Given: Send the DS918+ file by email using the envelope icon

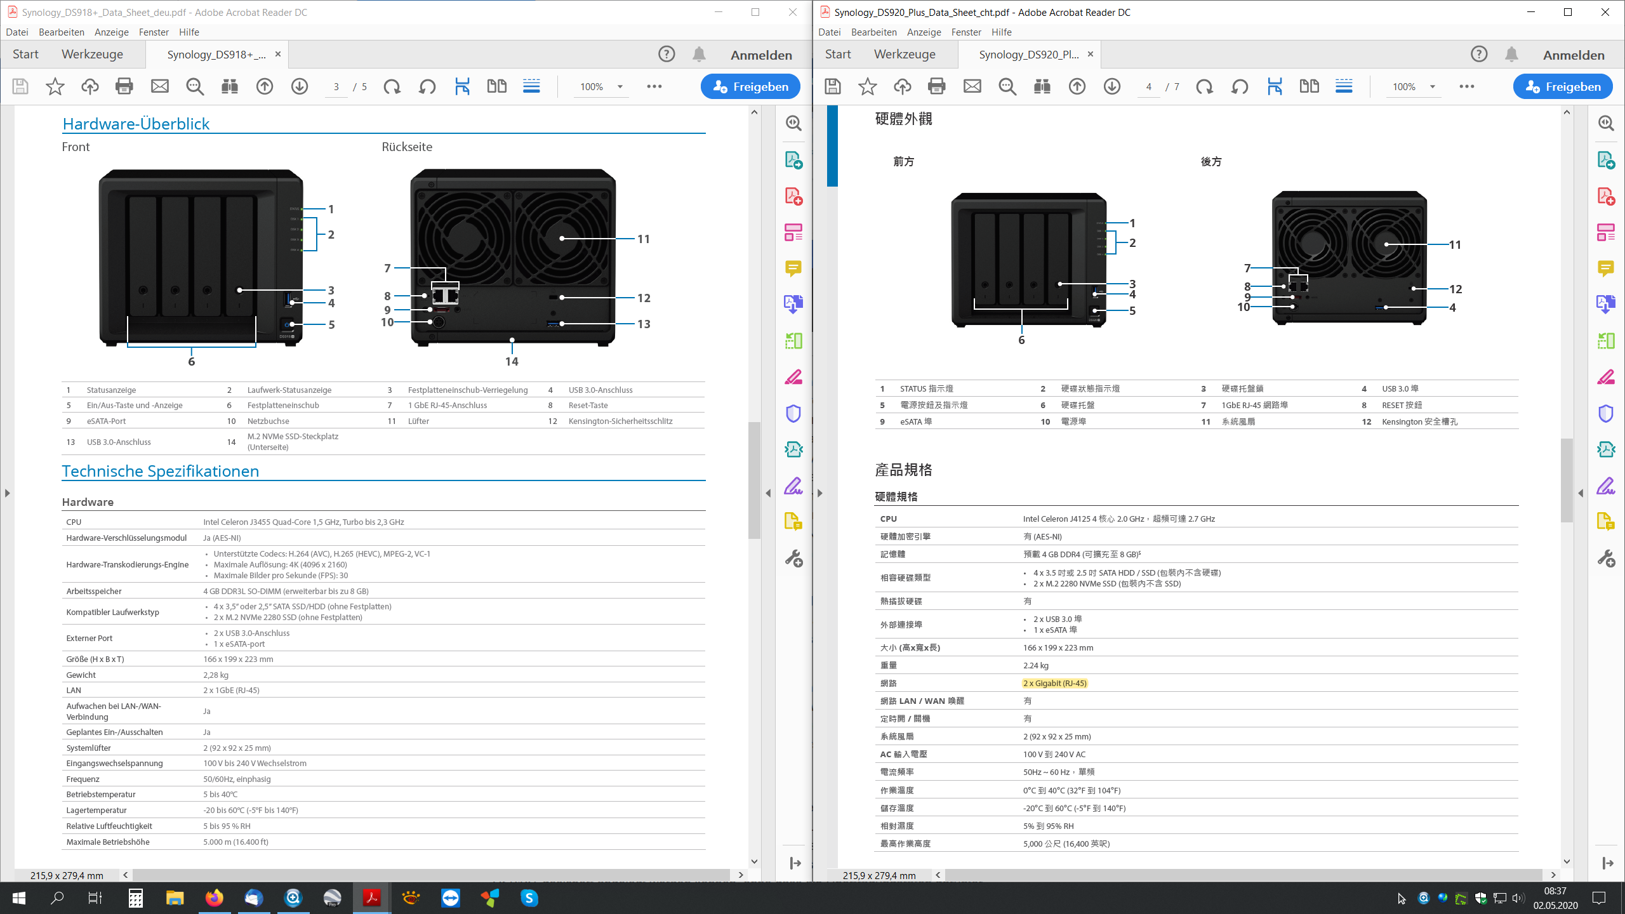Looking at the screenshot, I should click(x=160, y=86).
